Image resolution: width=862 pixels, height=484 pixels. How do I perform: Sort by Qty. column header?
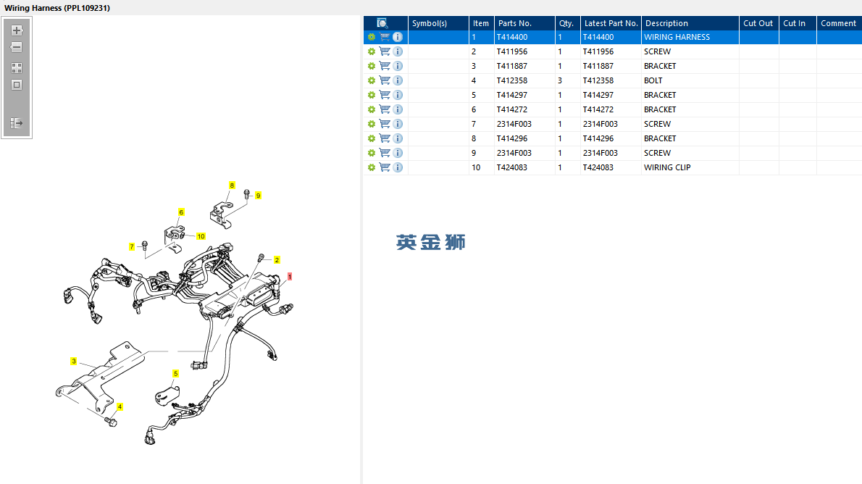point(567,23)
